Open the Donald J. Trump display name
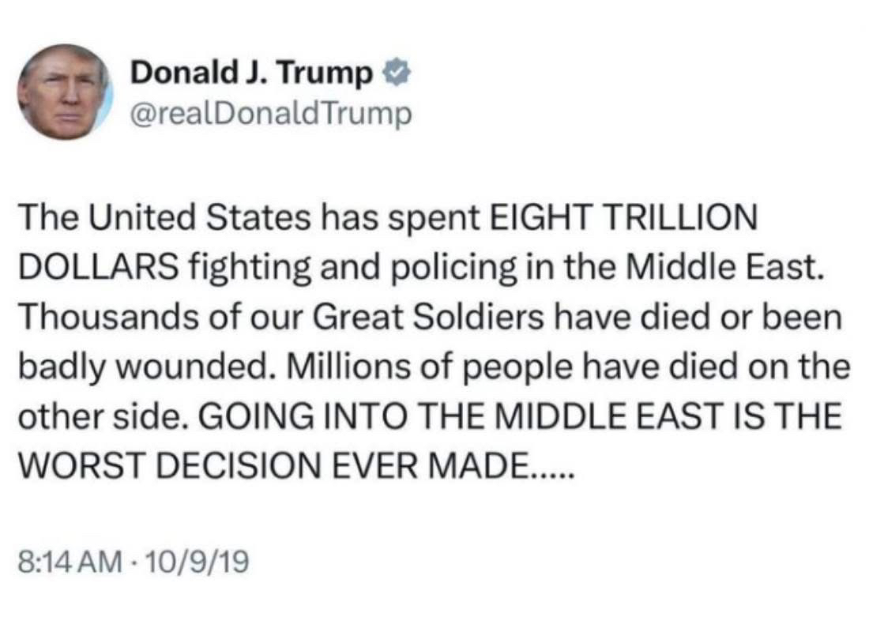This screenshot has width=869, height=632. pos(252,73)
